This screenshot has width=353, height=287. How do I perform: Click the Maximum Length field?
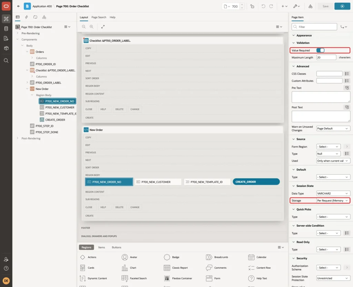point(326,58)
